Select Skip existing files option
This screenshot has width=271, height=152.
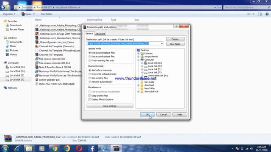(98, 78)
